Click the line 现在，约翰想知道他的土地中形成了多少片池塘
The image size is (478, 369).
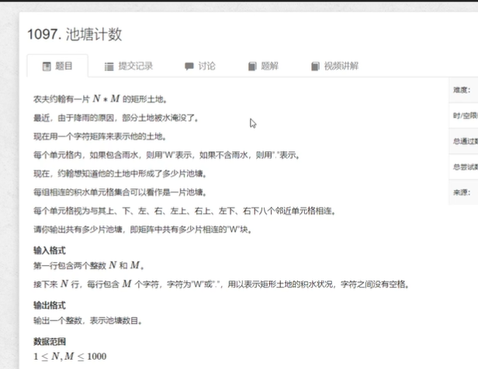120,174
